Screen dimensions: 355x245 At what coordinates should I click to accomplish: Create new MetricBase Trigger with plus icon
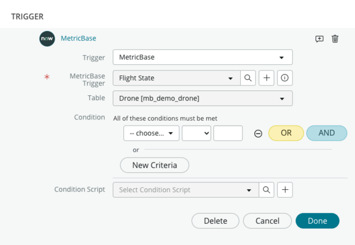click(x=266, y=78)
